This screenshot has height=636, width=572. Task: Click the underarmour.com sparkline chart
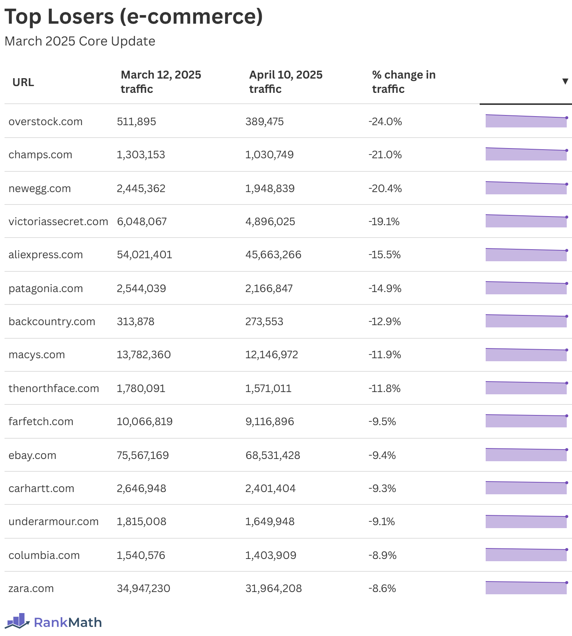point(526,521)
